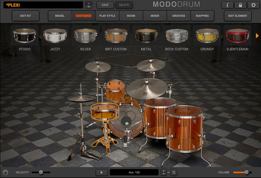Select the Brit Custom snare

pyautogui.click(x=116, y=36)
